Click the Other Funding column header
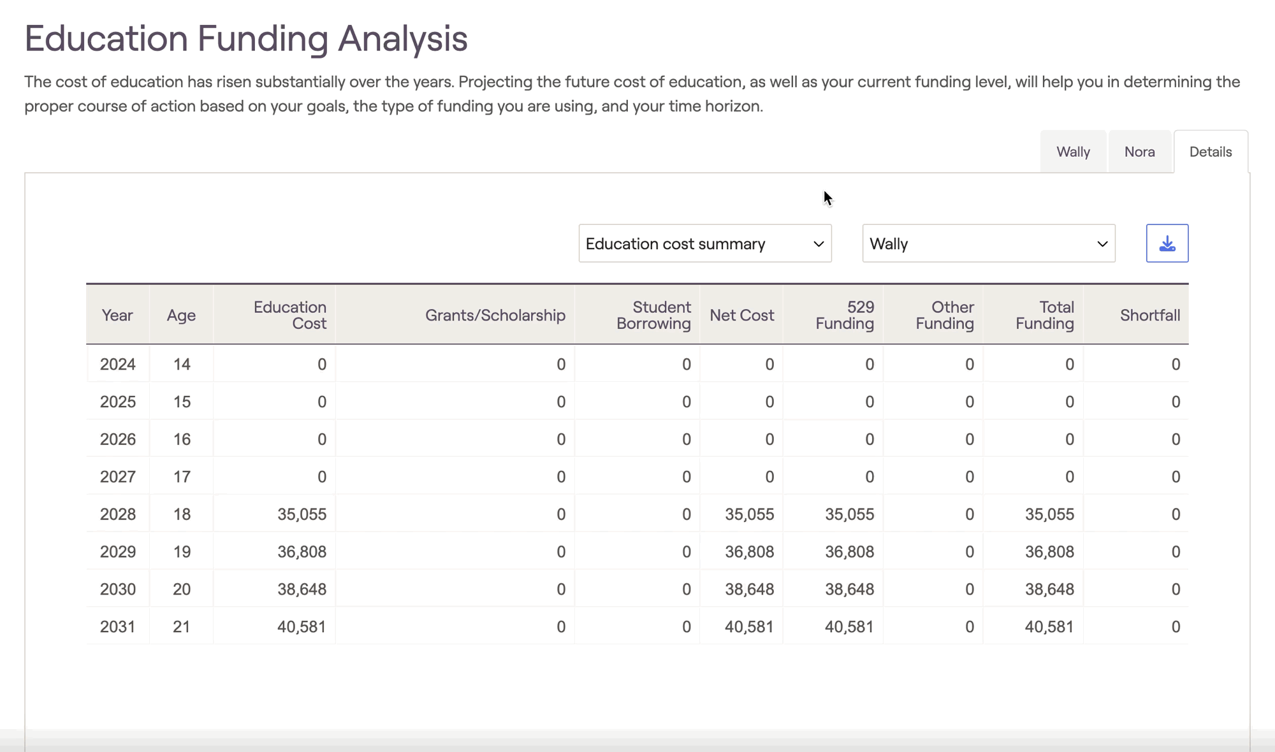The image size is (1275, 752). [944, 315]
